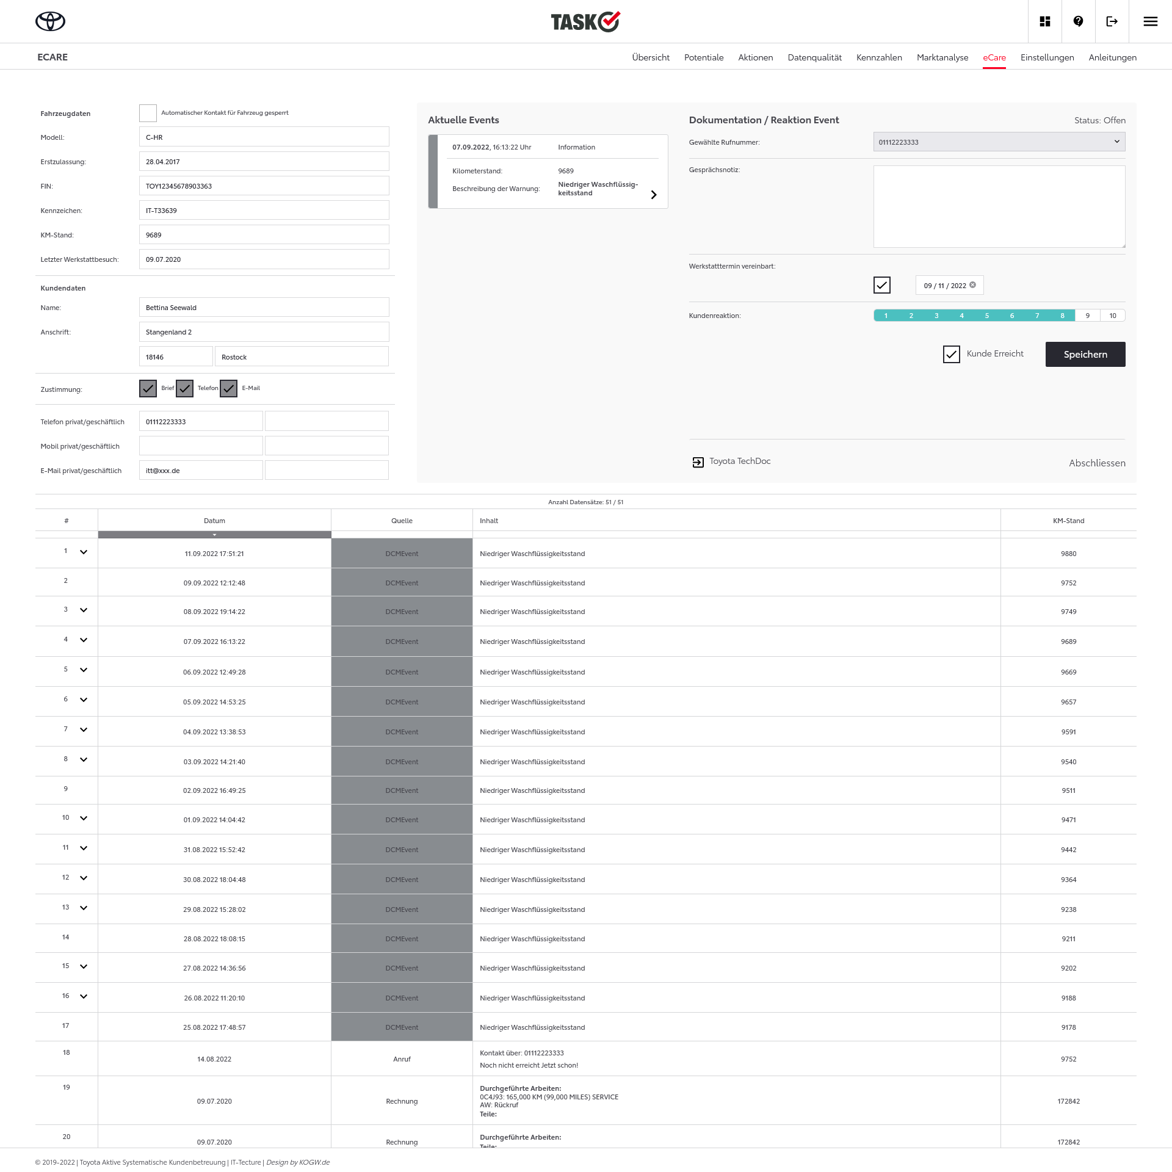
Task: Open the Gewählte Rufnummer dropdown
Action: (999, 142)
